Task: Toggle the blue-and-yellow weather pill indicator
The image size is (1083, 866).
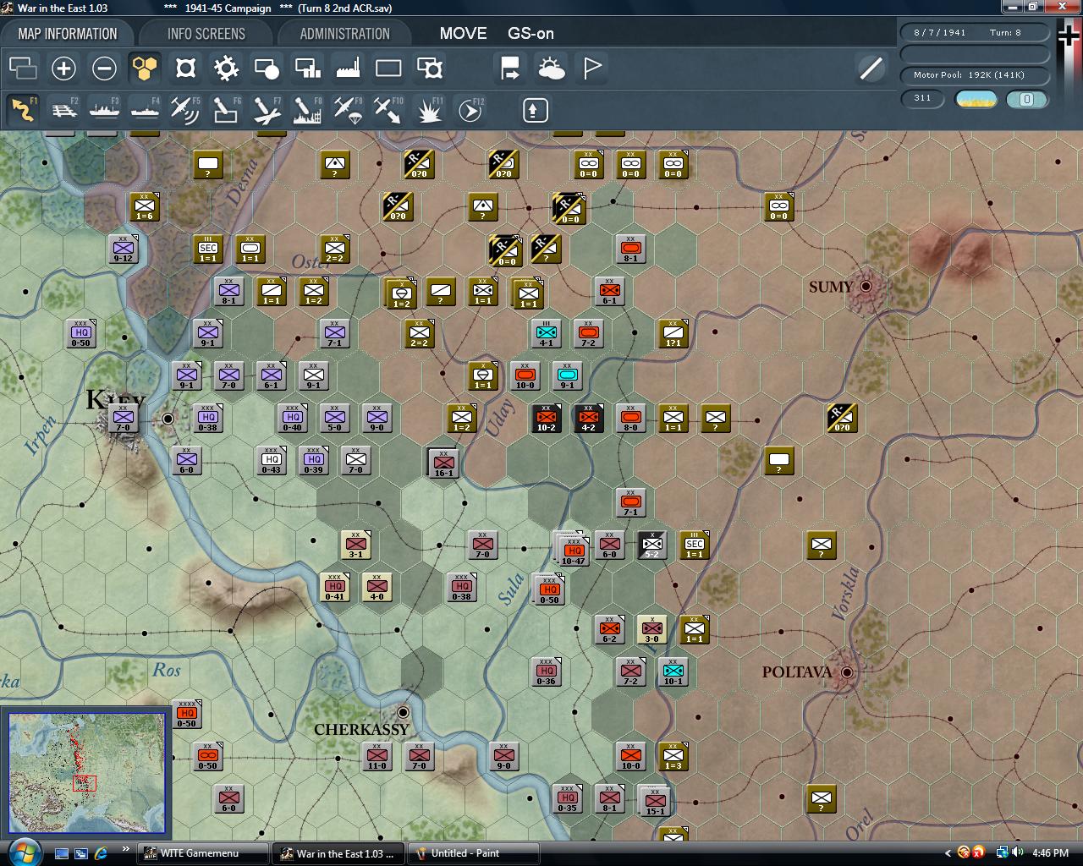Action: tap(976, 99)
